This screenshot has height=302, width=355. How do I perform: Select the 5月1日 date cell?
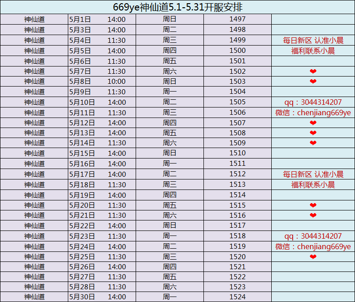pos(80,19)
